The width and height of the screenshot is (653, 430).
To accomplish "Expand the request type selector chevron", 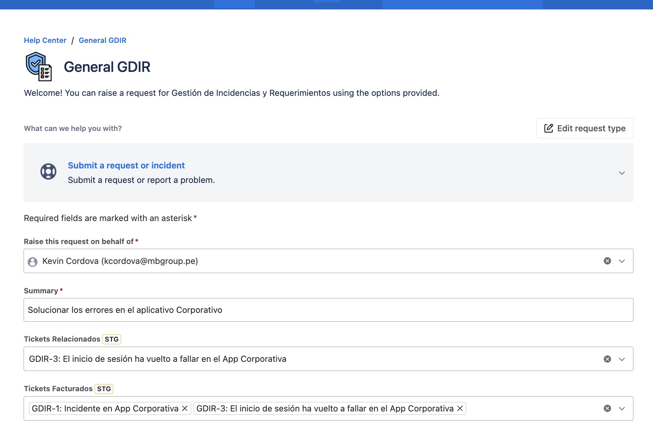I will coord(622,173).
